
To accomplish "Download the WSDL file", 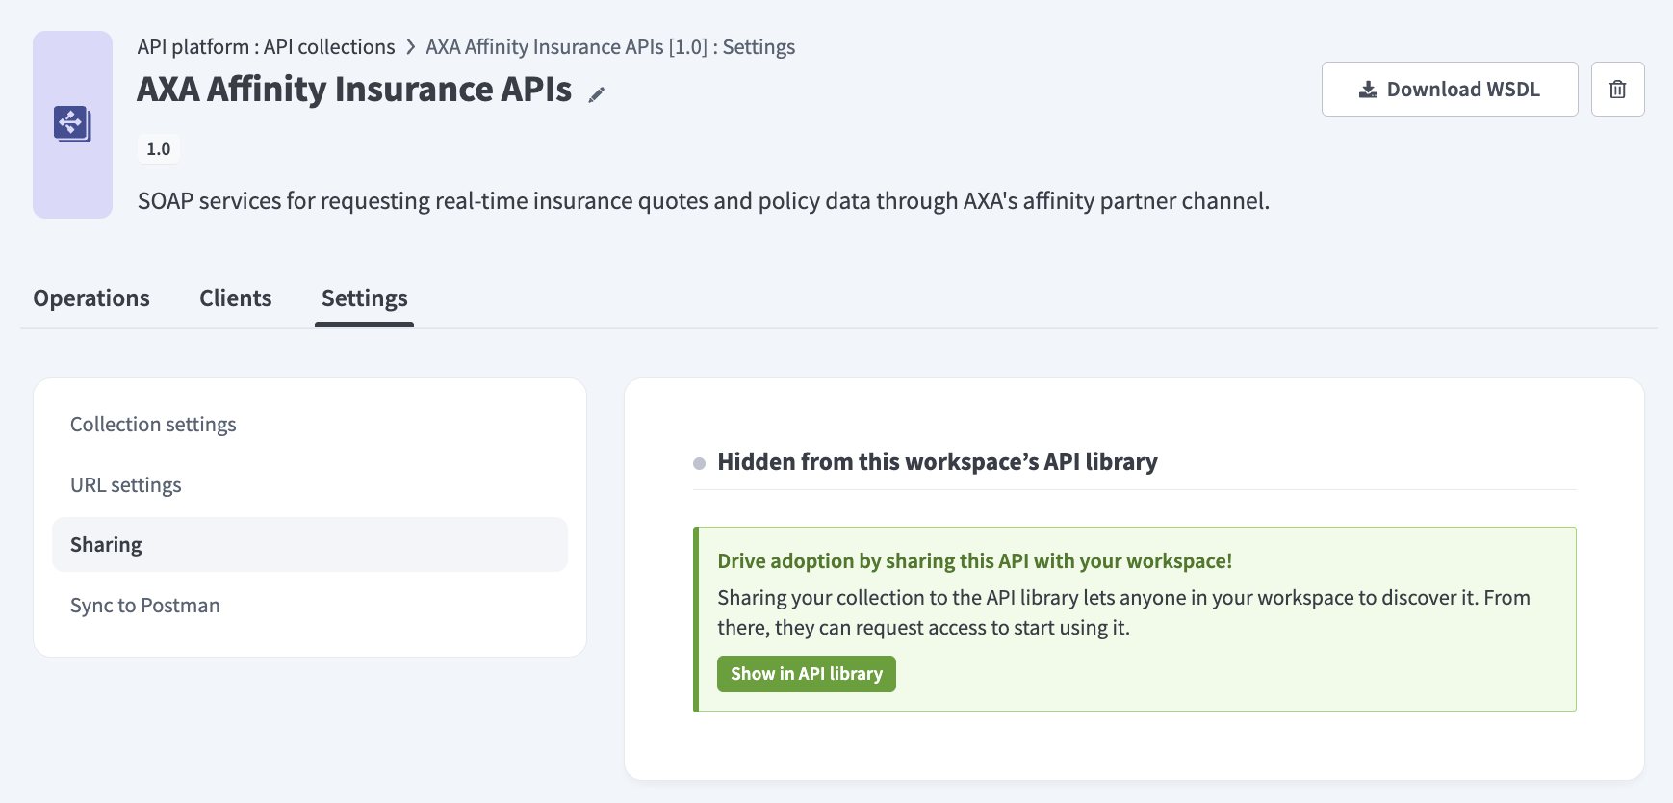I will click(x=1449, y=90).
